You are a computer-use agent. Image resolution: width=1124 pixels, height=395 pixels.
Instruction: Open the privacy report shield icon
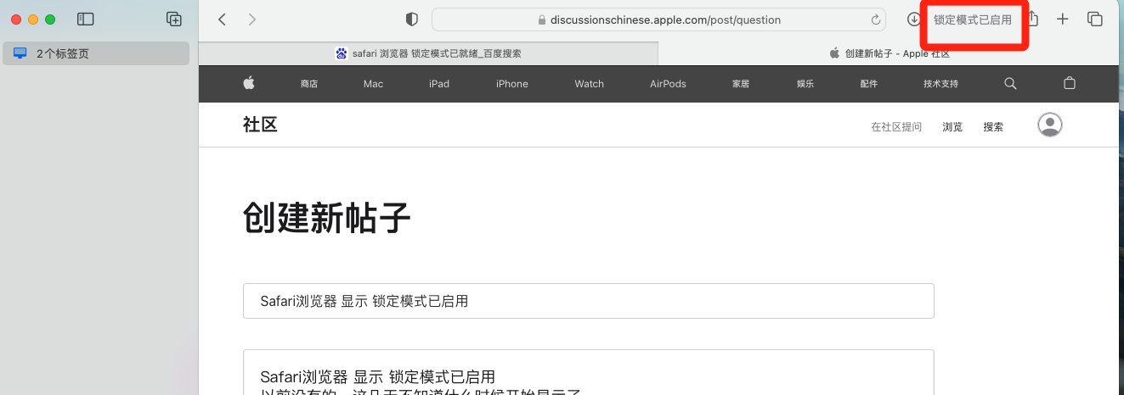pos(412,19)
